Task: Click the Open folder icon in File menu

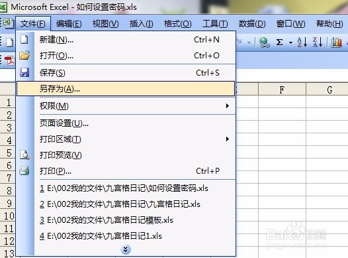Action: pyautogui.click(x=24, y=55)
